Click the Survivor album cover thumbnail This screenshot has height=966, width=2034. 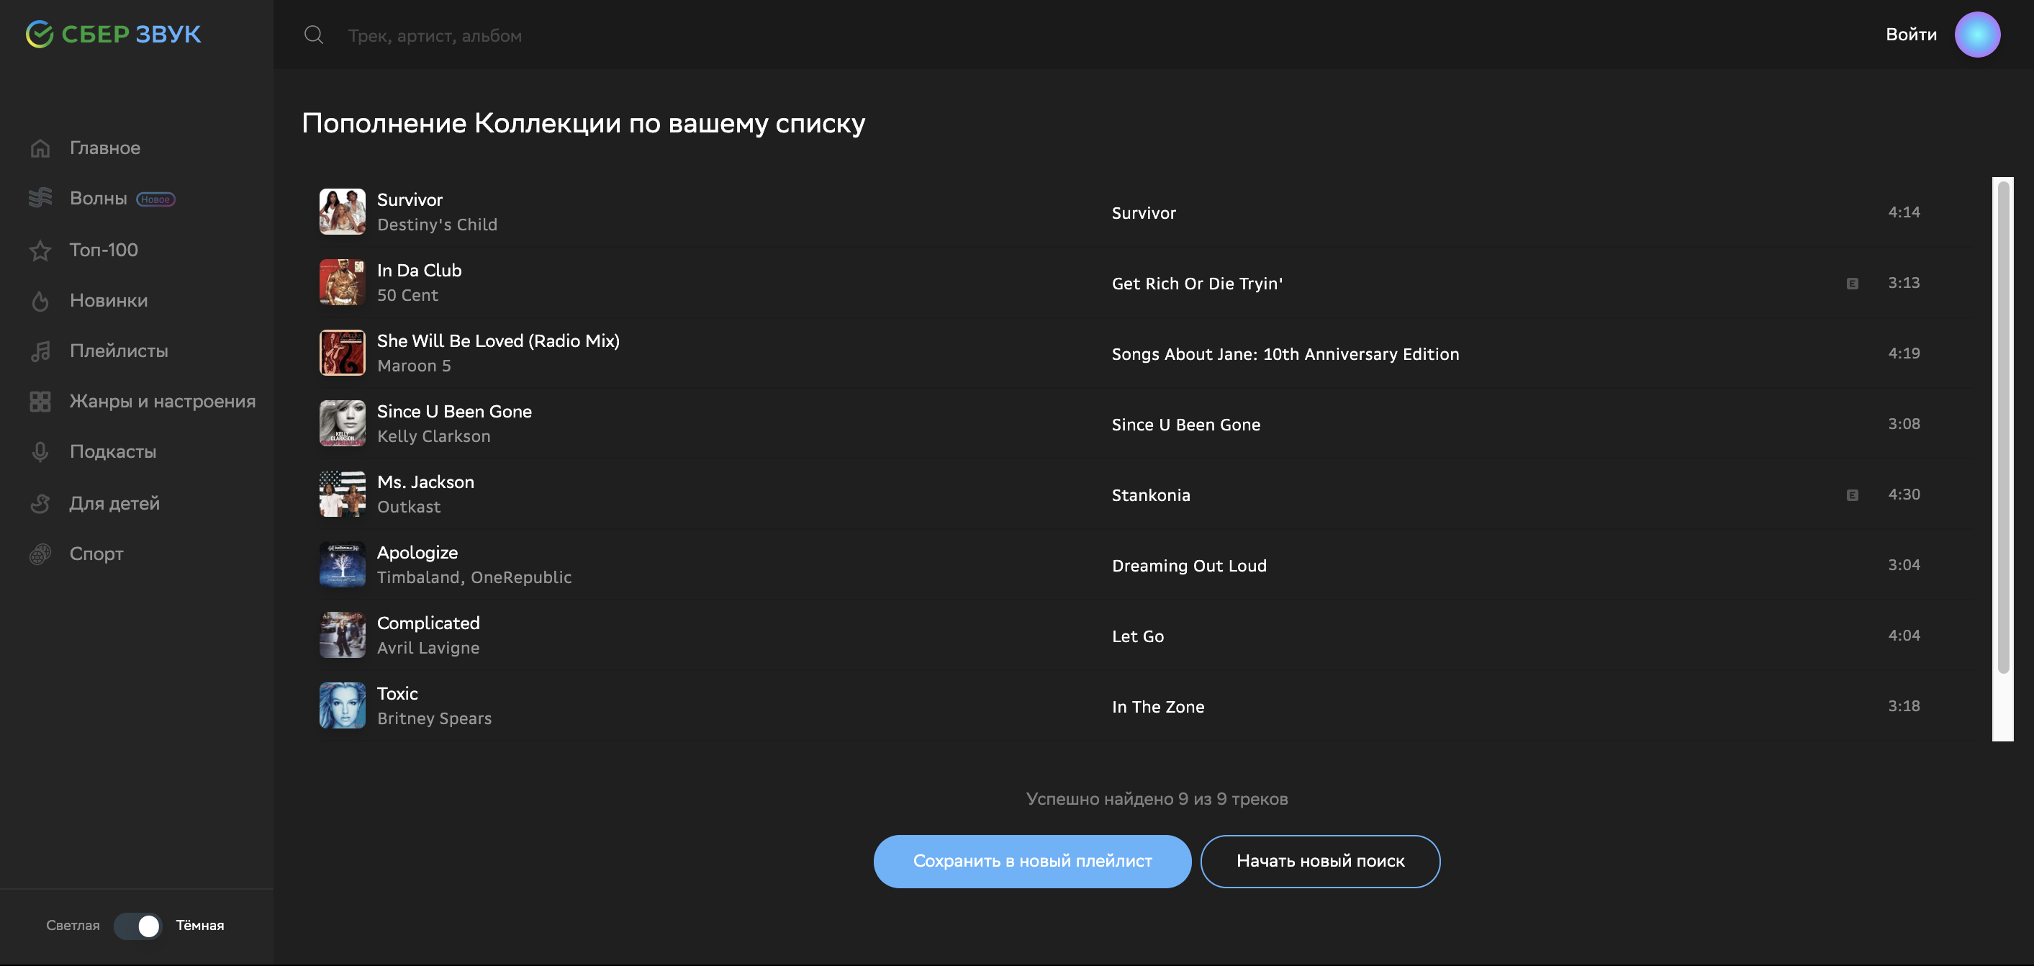click(342, 212)
